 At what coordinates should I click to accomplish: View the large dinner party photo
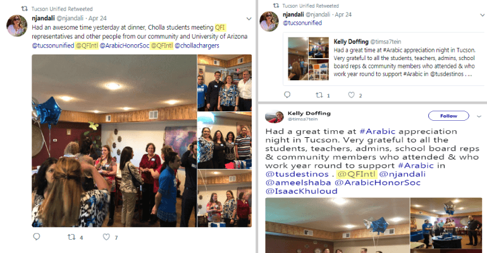coord(114,140)
